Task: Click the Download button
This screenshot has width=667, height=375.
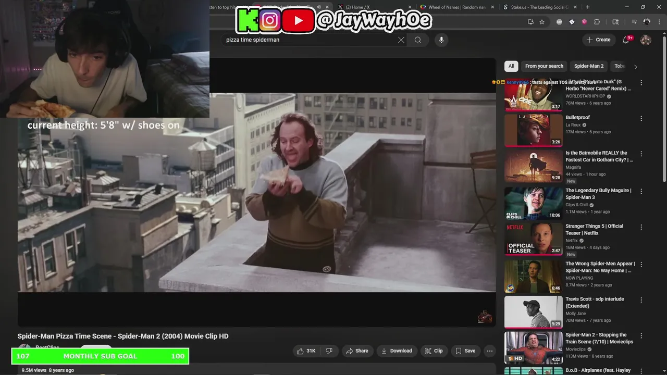Action: tap(397, 351)
